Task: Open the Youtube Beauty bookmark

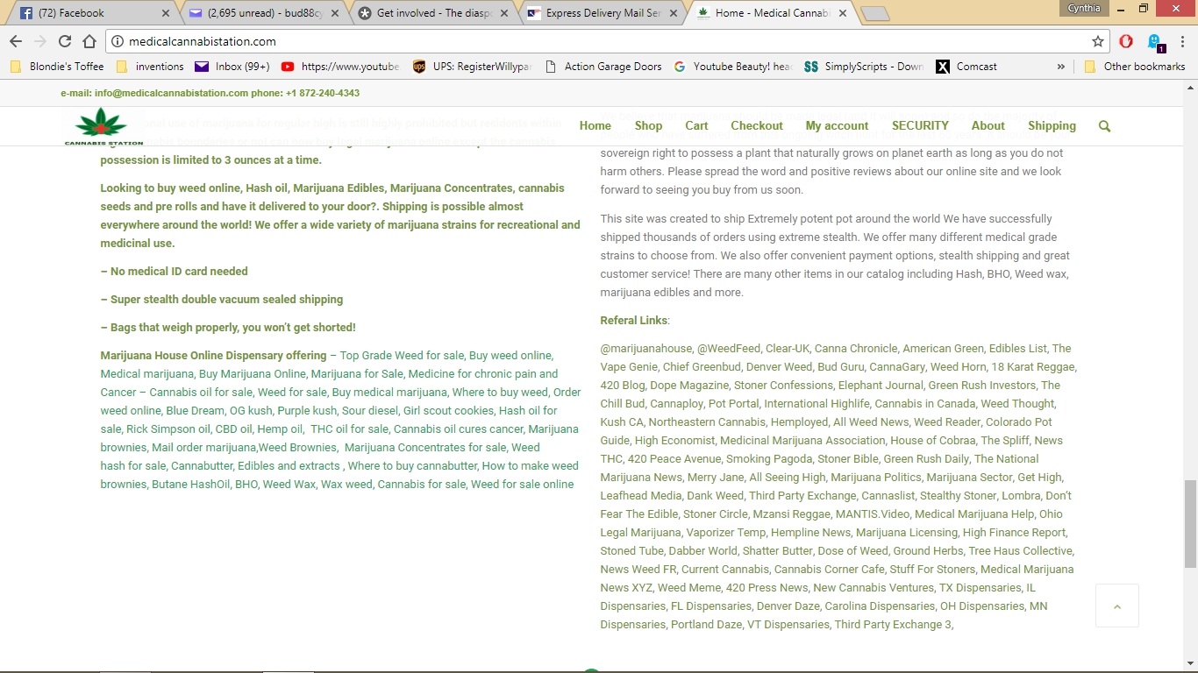Action: [732, 67]
